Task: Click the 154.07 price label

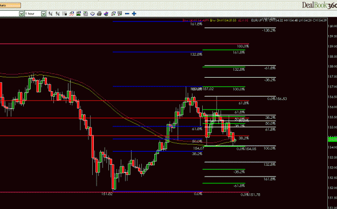Action: [x=198, y=149]
